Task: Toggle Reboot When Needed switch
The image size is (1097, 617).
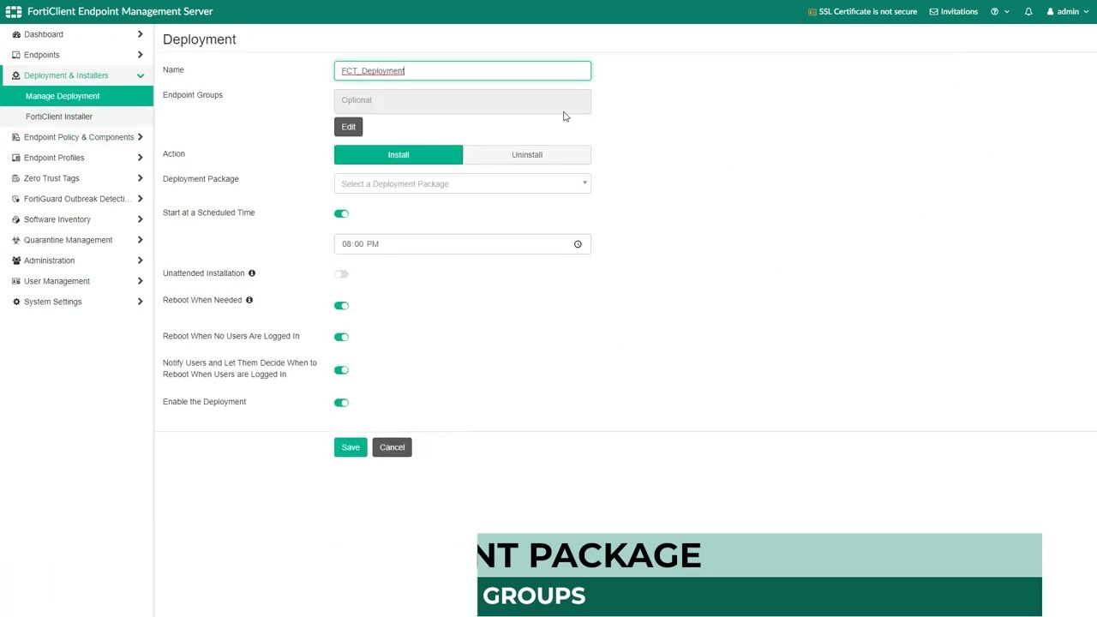Action: 342,306
